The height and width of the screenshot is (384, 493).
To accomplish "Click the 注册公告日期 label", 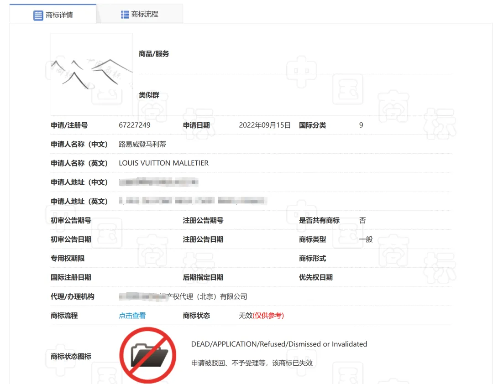I will (x=203, y=239).
